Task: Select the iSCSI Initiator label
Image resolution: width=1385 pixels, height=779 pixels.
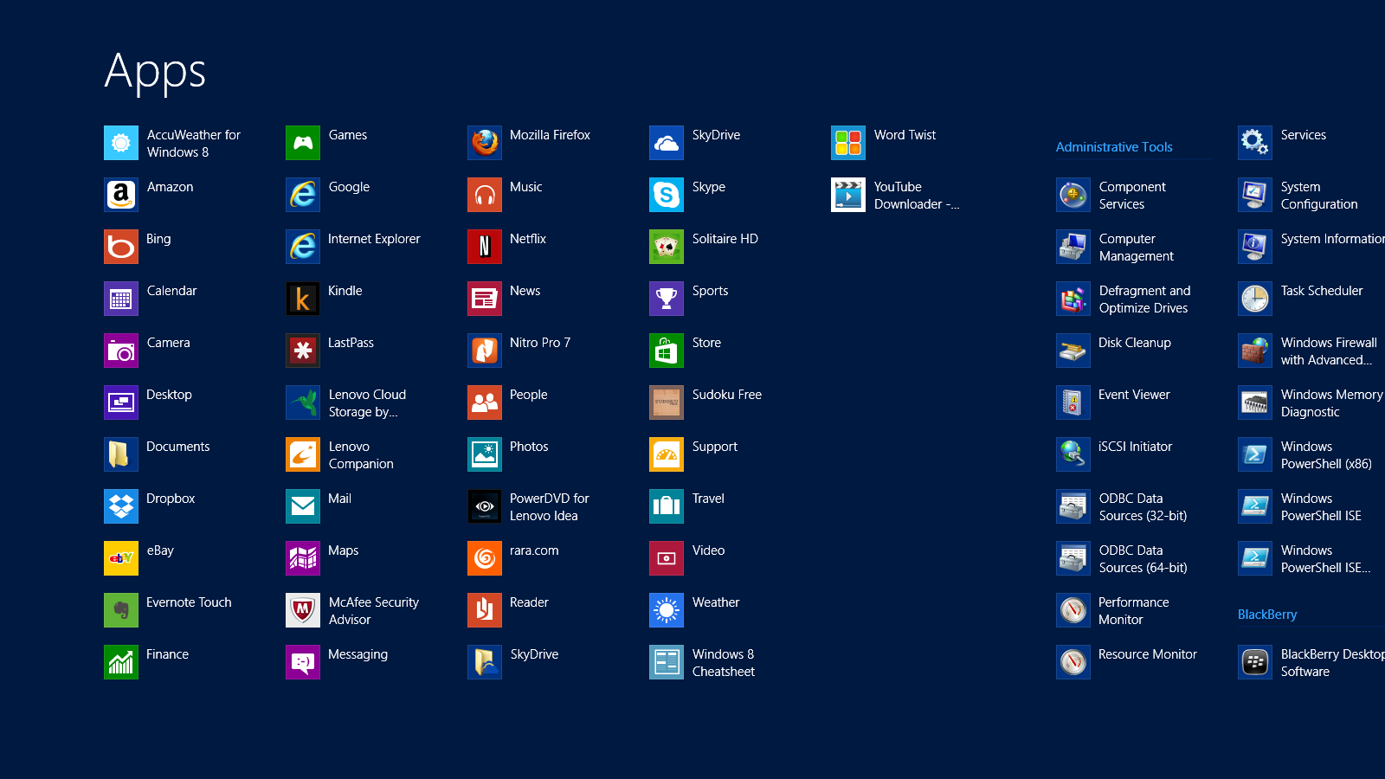Action: (x=1135, y=447)
